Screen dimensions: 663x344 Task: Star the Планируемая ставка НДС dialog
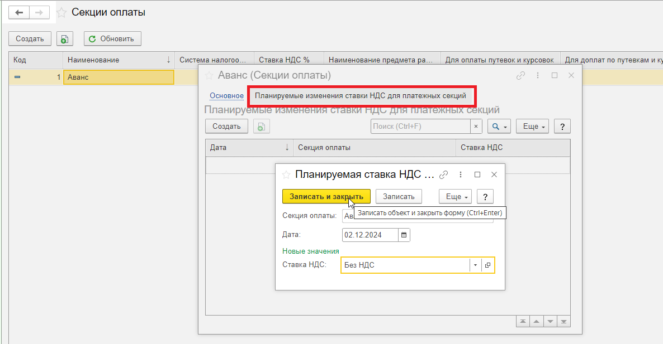(286, 175)
